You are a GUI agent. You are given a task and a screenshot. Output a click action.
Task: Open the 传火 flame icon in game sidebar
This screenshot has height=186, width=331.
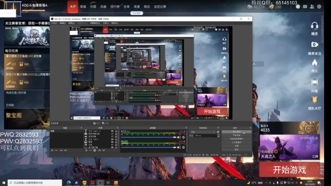[314, 63]
